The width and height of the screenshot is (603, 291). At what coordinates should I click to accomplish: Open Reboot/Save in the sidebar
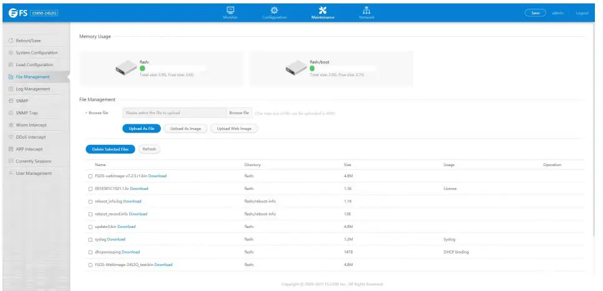coord(29,41)
